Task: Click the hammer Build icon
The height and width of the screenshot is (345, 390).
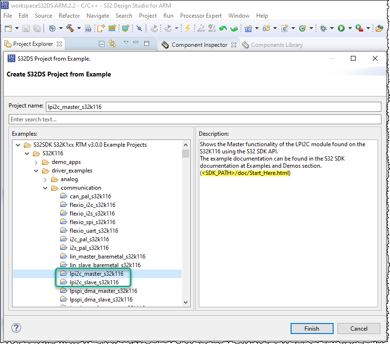Action: click(x=70, y=28)
